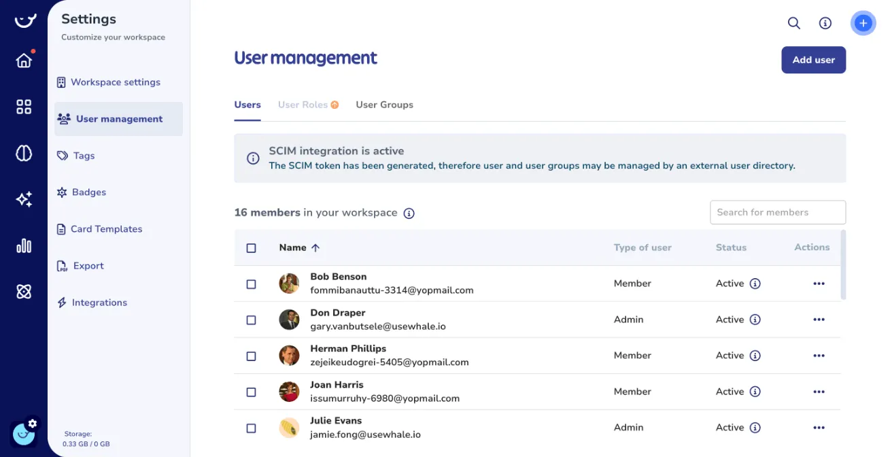Open actions menu for Don Draper
890x457 pixels.
819,320
